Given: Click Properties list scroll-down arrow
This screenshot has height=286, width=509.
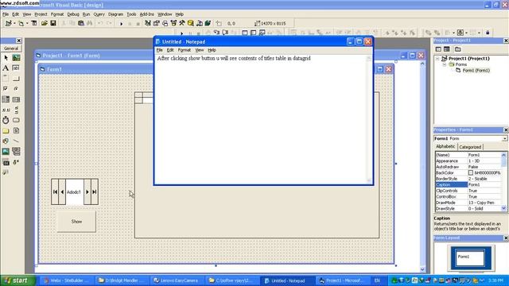Looking at the screenshot, I should tap(503, 208).
